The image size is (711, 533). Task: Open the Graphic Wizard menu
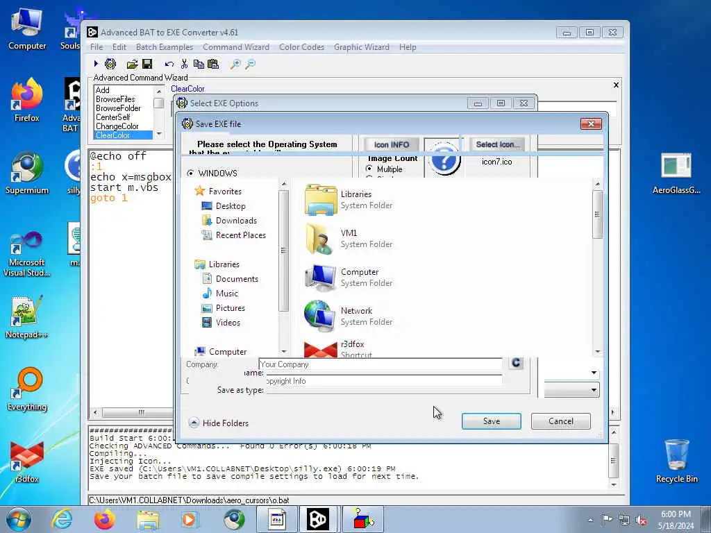click(361, 47)
